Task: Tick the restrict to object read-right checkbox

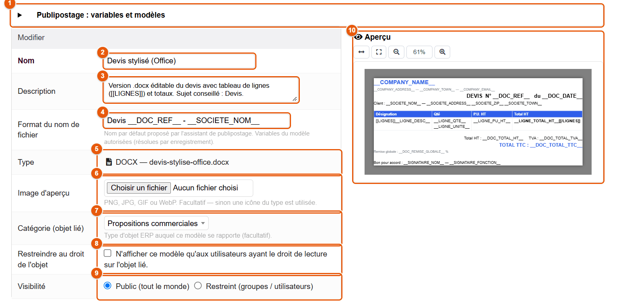Action: click(107, 253)
